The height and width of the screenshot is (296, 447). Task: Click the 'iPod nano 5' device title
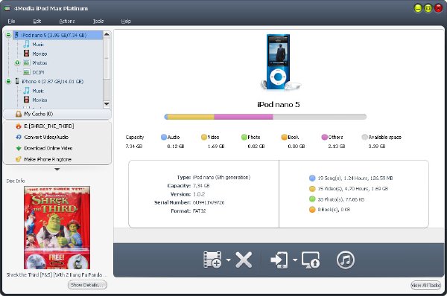(x=279, y=105)
